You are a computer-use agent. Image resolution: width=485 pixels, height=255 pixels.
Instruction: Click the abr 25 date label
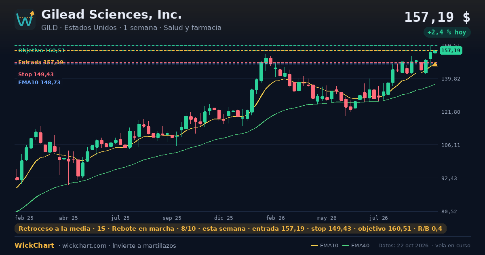pyautogui.click(x=68, y=218)
